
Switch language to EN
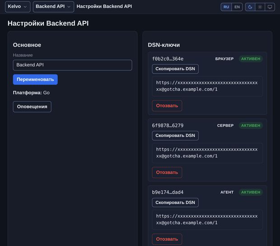237,7
